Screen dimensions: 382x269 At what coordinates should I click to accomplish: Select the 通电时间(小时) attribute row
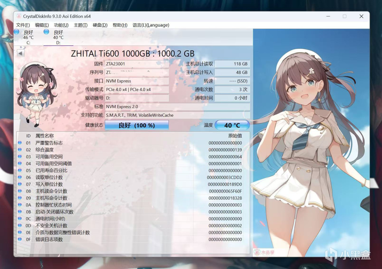tap(130, 219)
